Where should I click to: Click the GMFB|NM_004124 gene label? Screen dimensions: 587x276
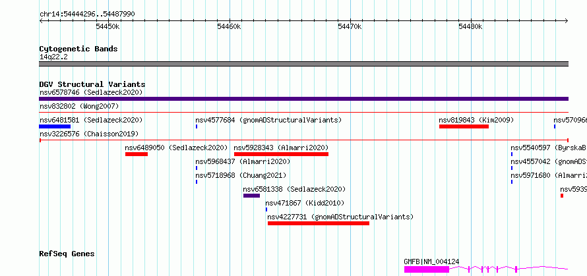[x=431, y=262]
